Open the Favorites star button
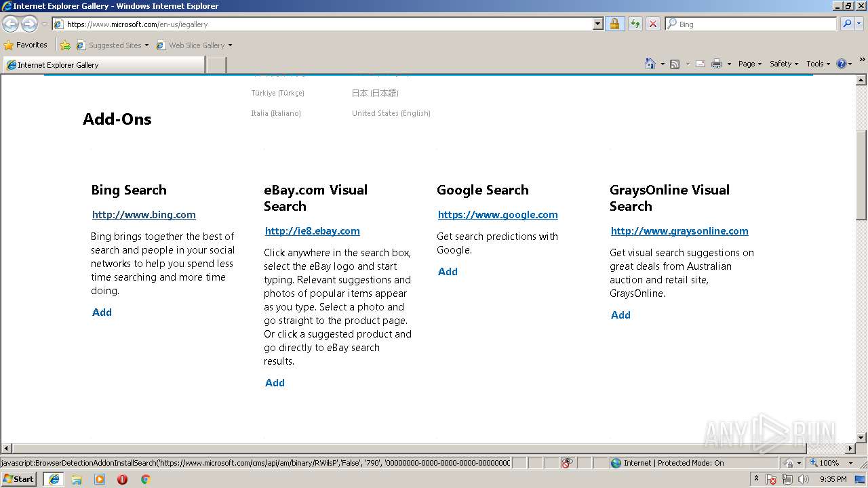The image size is (868, 488). click(26, 45)
